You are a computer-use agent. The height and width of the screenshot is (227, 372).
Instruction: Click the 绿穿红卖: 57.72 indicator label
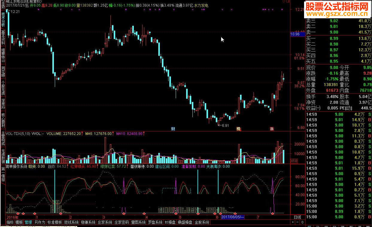pyautogui.click(x=113, y=166)
